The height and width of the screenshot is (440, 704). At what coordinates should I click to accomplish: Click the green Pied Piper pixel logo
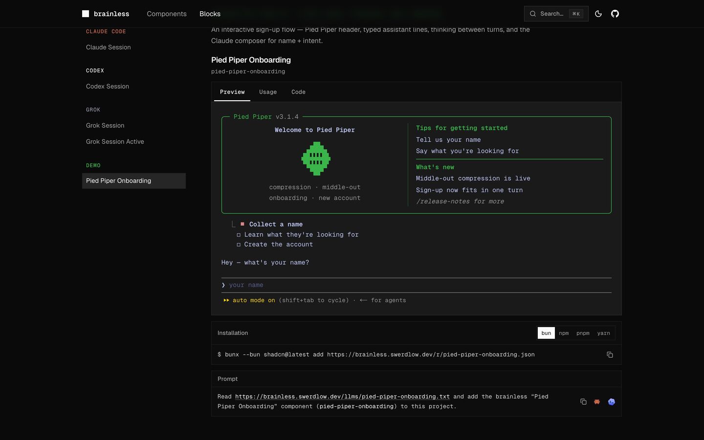click(x=316, y=158)
